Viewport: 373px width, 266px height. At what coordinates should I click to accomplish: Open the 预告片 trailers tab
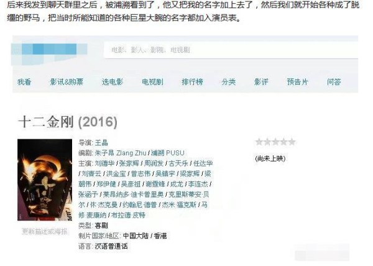click(298, 82)
